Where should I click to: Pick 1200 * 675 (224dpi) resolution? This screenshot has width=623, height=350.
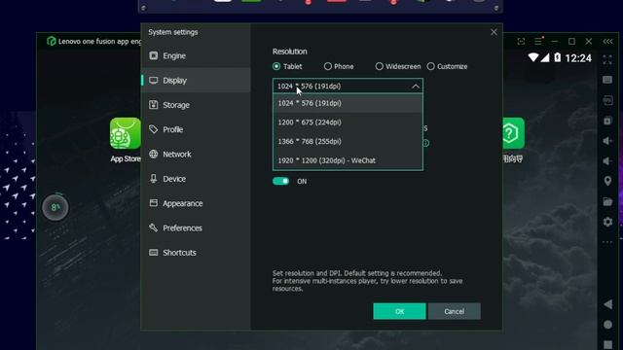pos(348,122)
